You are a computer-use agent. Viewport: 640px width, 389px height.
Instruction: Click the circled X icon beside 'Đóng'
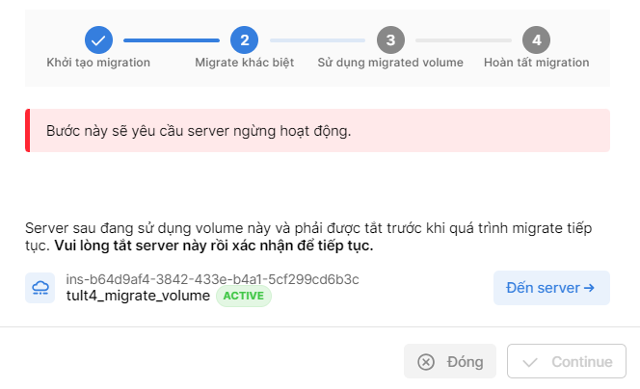426,362
